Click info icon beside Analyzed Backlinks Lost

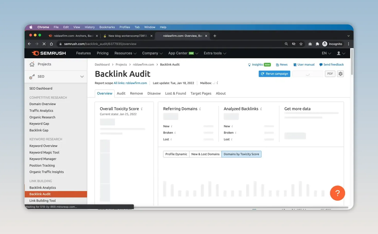pos(232,139)
